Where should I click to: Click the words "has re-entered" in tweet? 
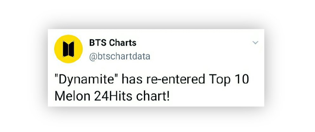coord(164,79)
